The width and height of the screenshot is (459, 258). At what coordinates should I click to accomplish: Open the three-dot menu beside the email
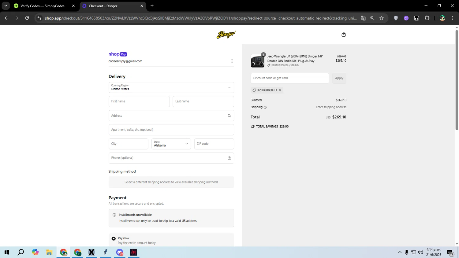pyautogui.click(x=232, y=61)
